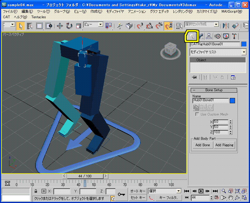Open the Display panel tab
250x203 pixels.
[226, 36]
